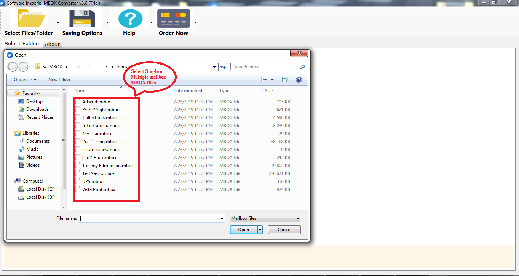Sort files by Date modified column
Image resolution: width=519 pixels, height=276 pixels.
[x=188, y=91]
